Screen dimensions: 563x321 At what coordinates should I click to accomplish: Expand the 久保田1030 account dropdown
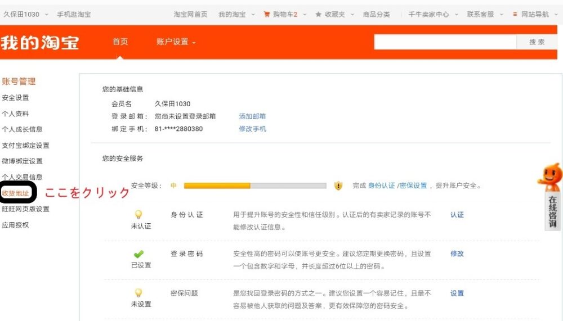coord(47,15)
